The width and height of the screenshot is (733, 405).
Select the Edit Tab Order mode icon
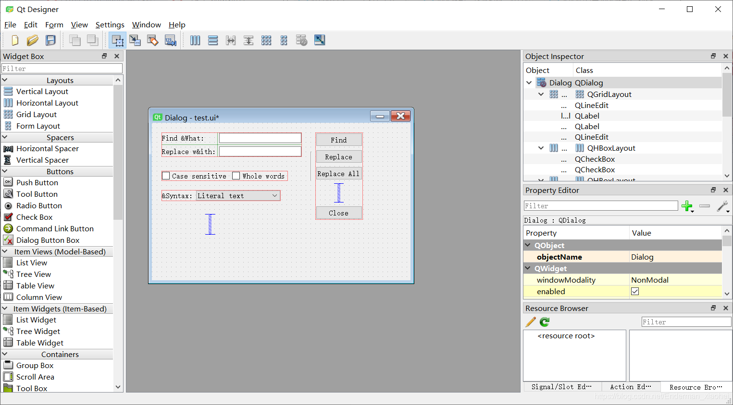[x=171, y=40]
